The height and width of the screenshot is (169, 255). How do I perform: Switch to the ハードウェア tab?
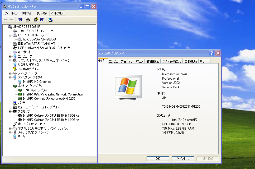[136, 61]
